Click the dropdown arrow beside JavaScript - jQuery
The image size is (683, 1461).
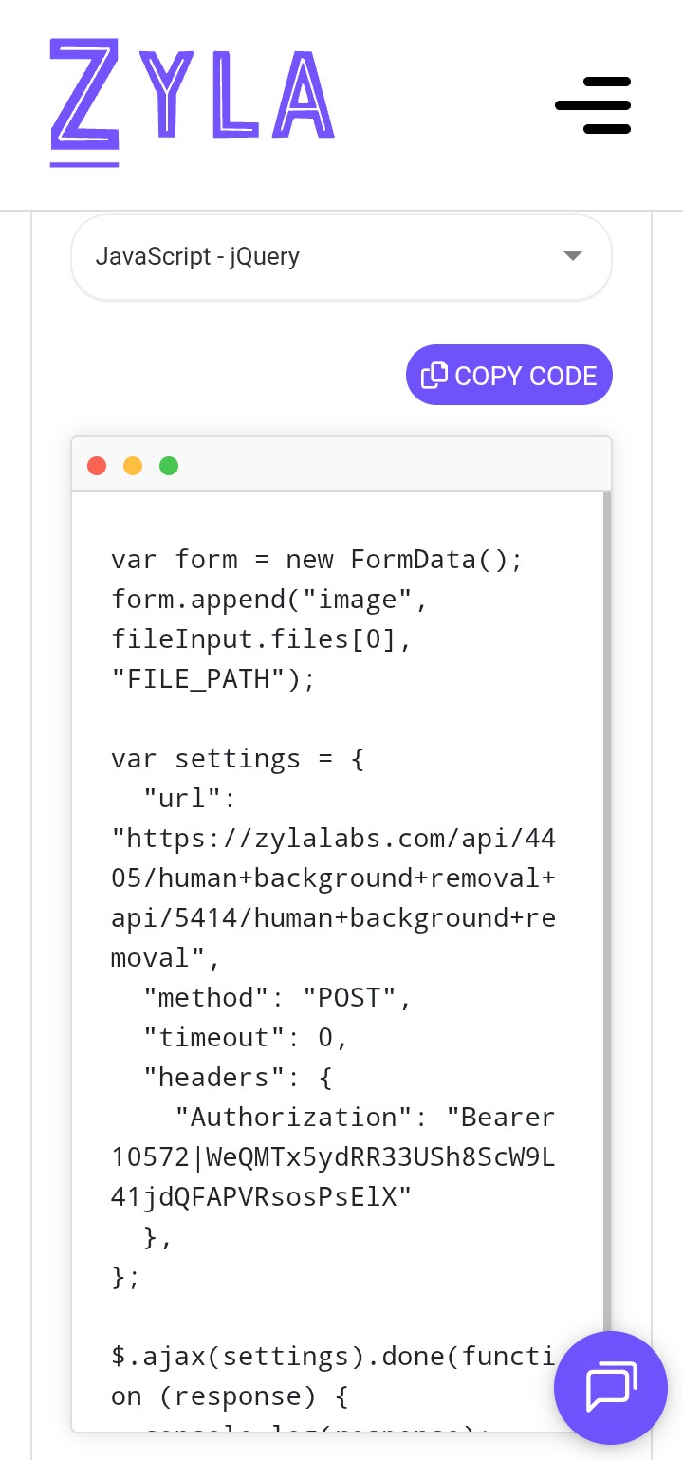pyautogui.click(x=572, y=256)
